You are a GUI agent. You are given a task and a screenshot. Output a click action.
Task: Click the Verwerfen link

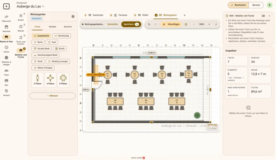[112, 24]
